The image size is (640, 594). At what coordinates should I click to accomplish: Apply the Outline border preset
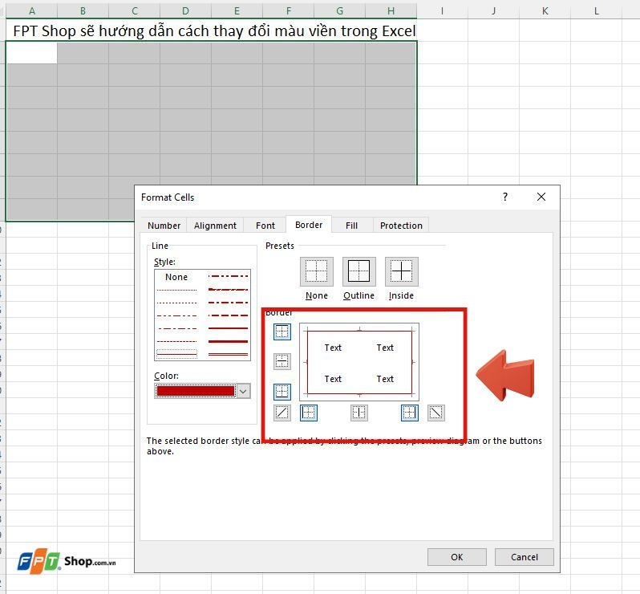358,271
